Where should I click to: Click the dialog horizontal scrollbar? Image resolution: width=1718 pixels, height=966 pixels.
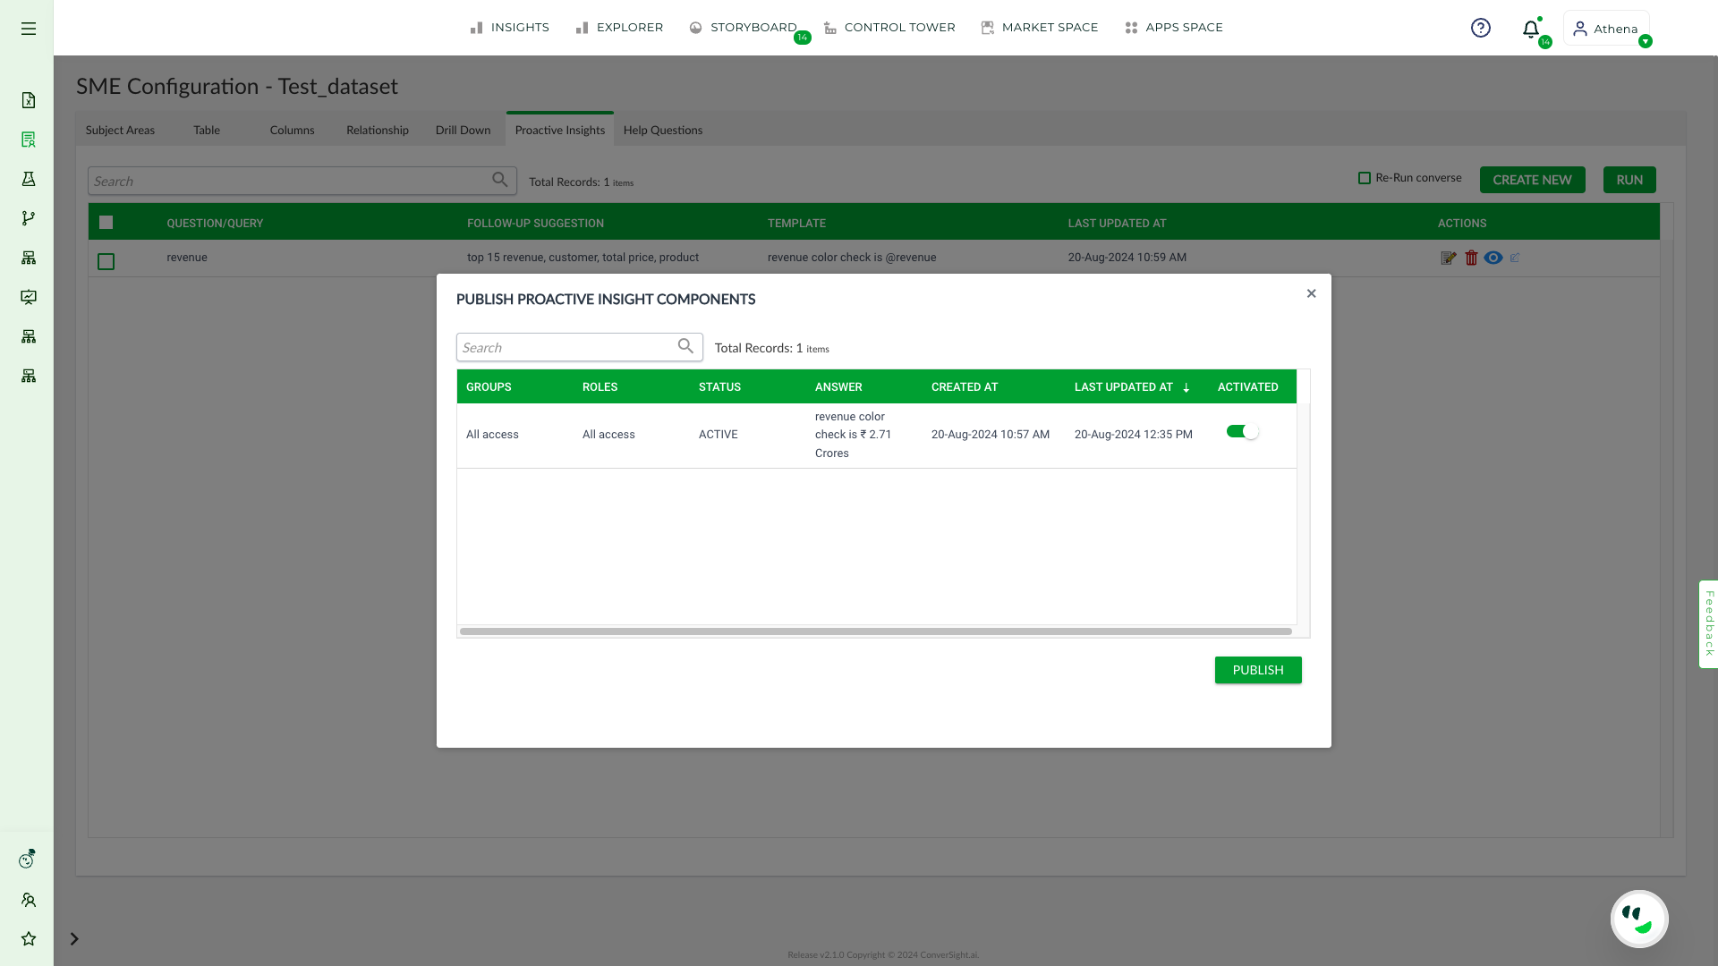[x=876, y=631]
